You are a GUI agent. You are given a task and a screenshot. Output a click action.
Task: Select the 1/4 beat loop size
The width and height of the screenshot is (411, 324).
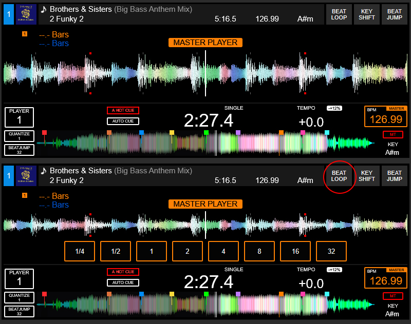(x=80, y=251)
